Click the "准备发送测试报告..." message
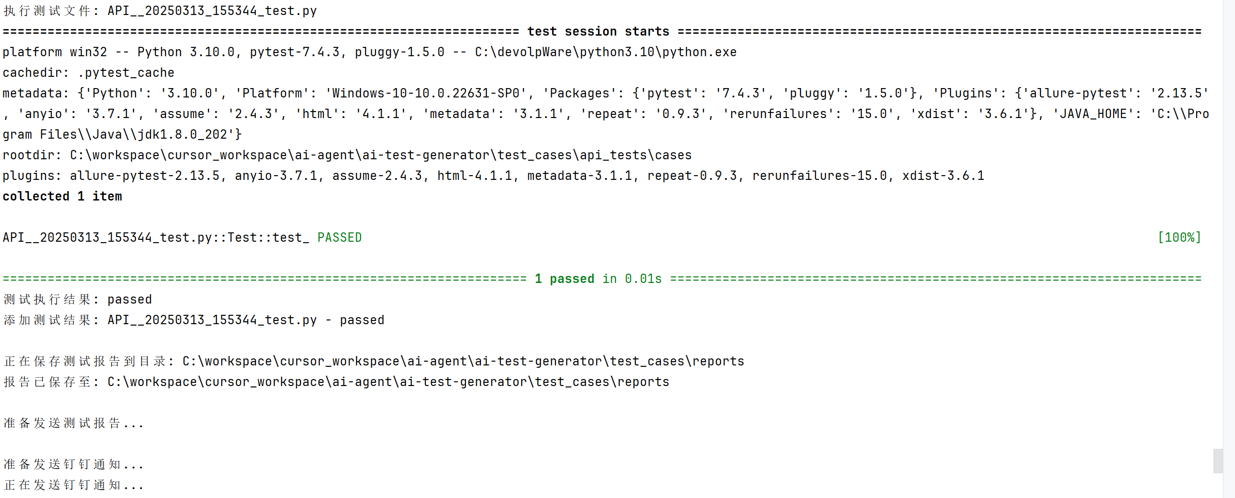 coord(74,423)
